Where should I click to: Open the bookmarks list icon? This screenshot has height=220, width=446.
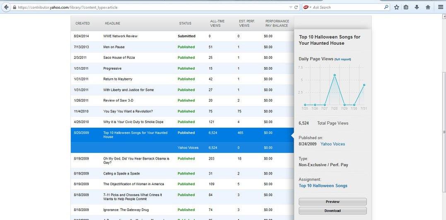(406, 7)
